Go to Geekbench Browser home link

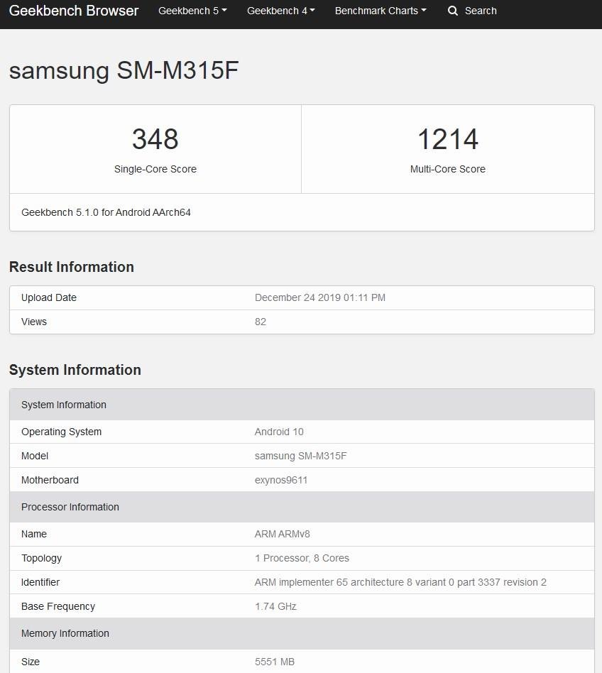74,11
